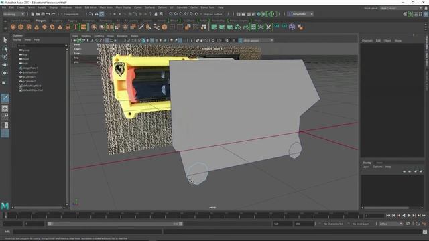Switch to the Rigging shelf tab
This screenshot has width=429, height=241.
(72, 21)
